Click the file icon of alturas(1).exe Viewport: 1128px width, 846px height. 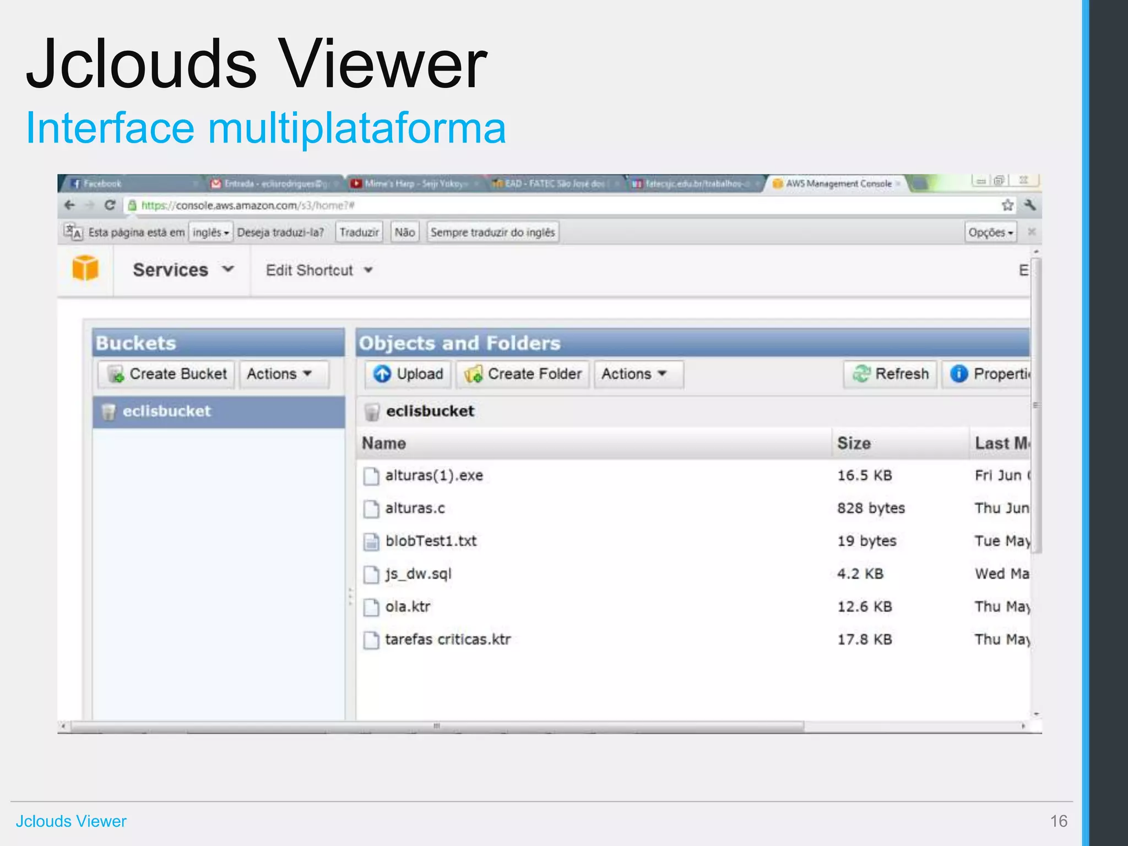coord(371,476)
